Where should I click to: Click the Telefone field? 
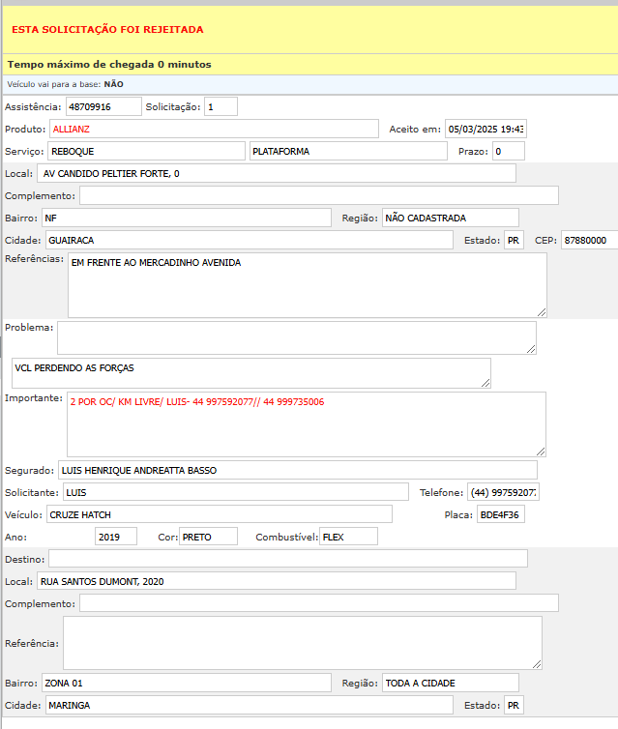[503, 492]
